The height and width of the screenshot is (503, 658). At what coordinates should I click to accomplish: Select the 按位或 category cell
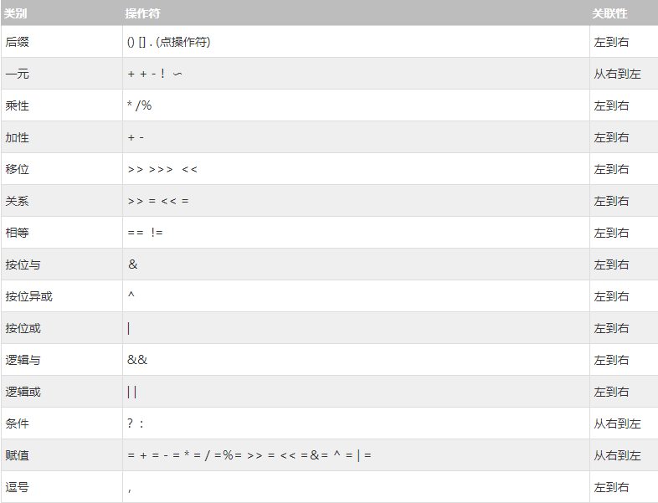coord(62,328)
